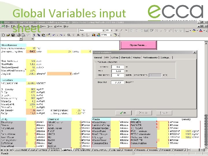Close the Global Variables dialog
Screen dimensions: 208x156
pos(194,52)
